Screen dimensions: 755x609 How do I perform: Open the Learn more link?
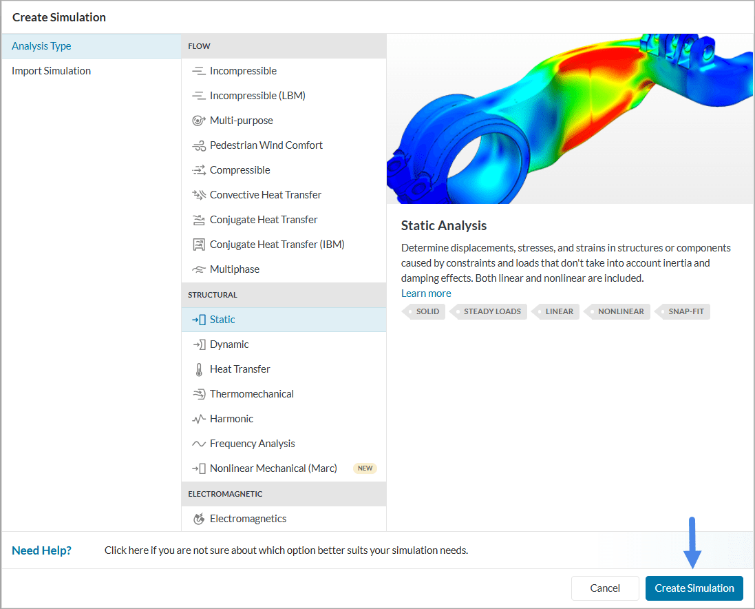[x=425, y=293]
